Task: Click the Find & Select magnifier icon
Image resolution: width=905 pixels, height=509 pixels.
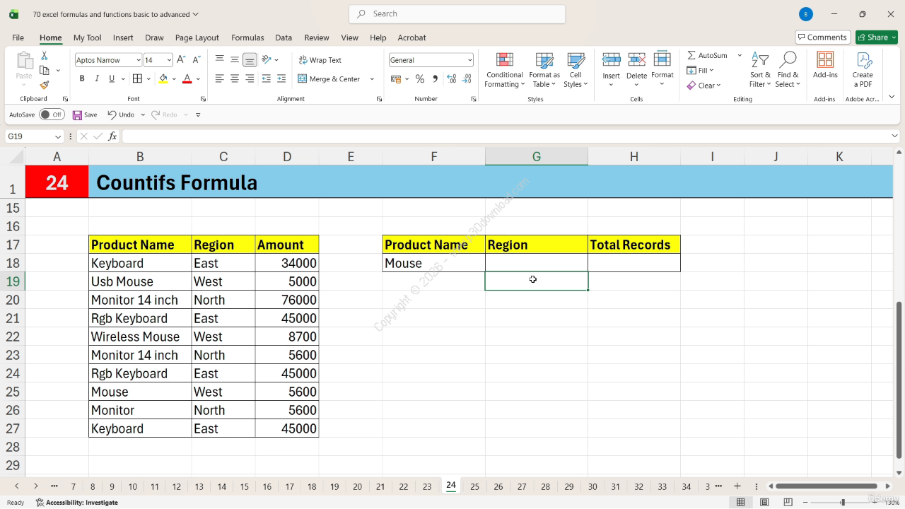Action: coord(788,61)
